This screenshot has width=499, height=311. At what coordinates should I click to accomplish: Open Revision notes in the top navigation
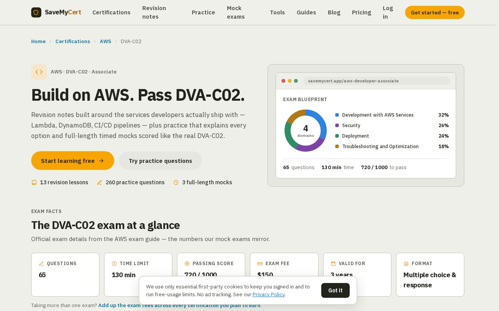pos(154,12)
